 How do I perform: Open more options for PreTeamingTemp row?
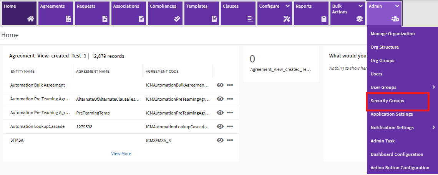point(230,113)
